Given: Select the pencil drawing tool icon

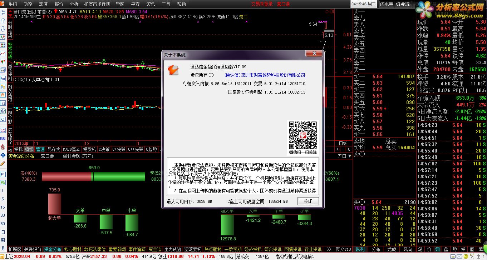Looking at the screenshot, I should (x=3, y=163).
